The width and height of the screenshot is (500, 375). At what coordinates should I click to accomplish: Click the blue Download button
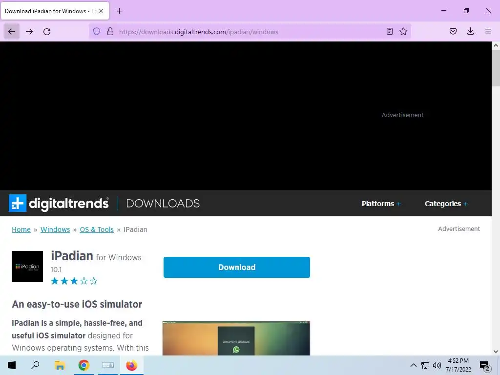237,267
